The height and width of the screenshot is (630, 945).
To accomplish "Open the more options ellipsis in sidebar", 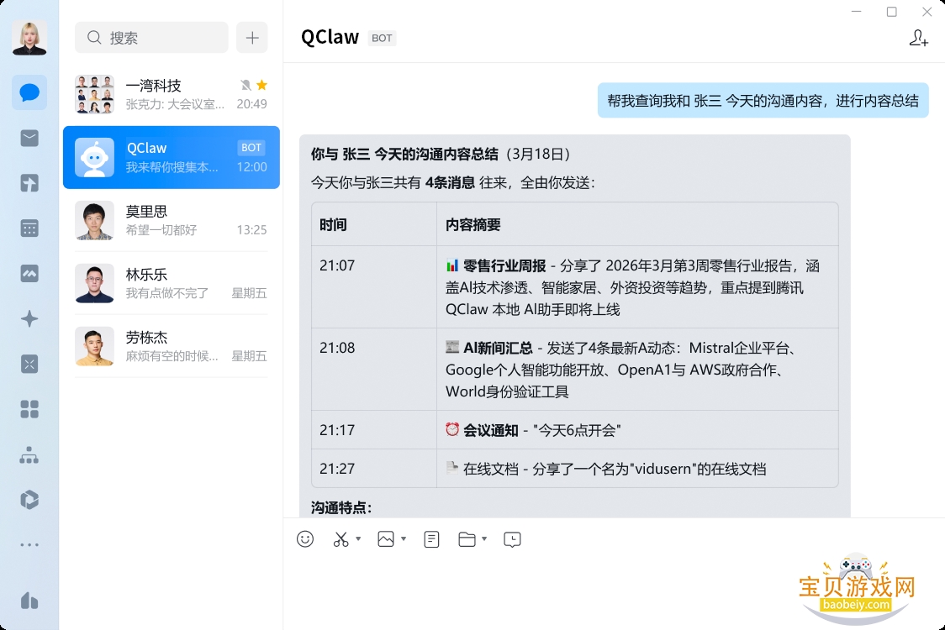I will click(x=29, y=544).
